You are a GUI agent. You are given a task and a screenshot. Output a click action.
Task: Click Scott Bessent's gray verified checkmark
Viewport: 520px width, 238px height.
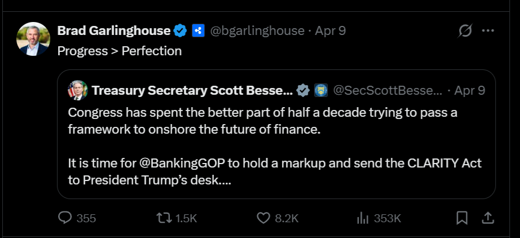(303, 90)
